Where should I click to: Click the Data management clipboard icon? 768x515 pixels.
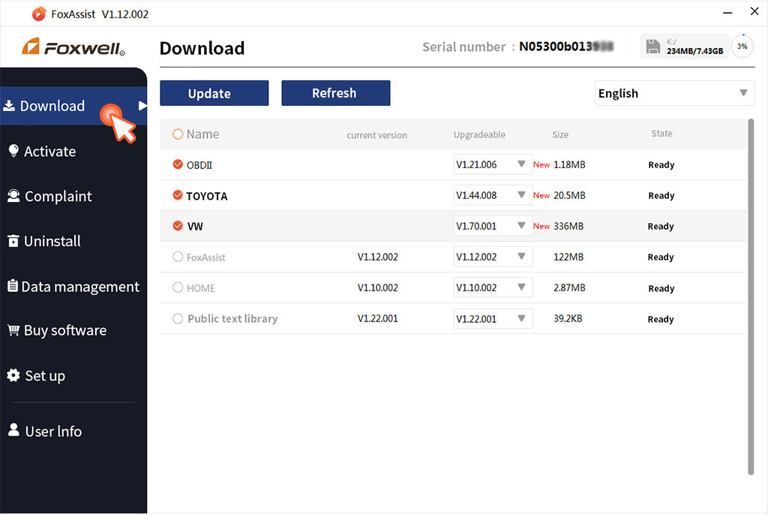coord(13,286)
